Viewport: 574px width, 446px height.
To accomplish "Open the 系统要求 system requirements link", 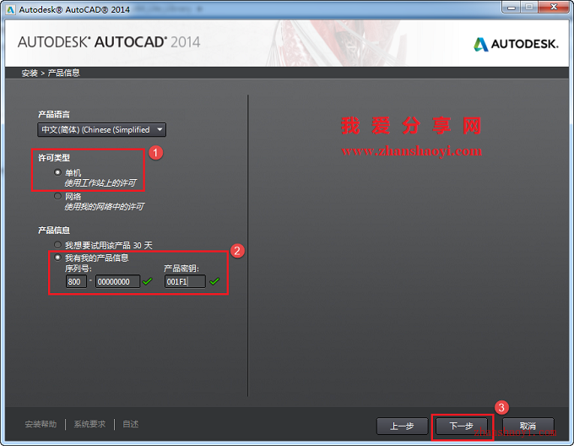I will 89,424.
